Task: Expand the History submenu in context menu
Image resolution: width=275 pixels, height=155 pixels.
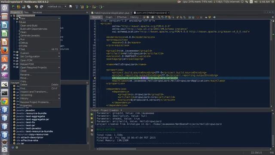Action: pyautogui.click(x=40, y=99)
